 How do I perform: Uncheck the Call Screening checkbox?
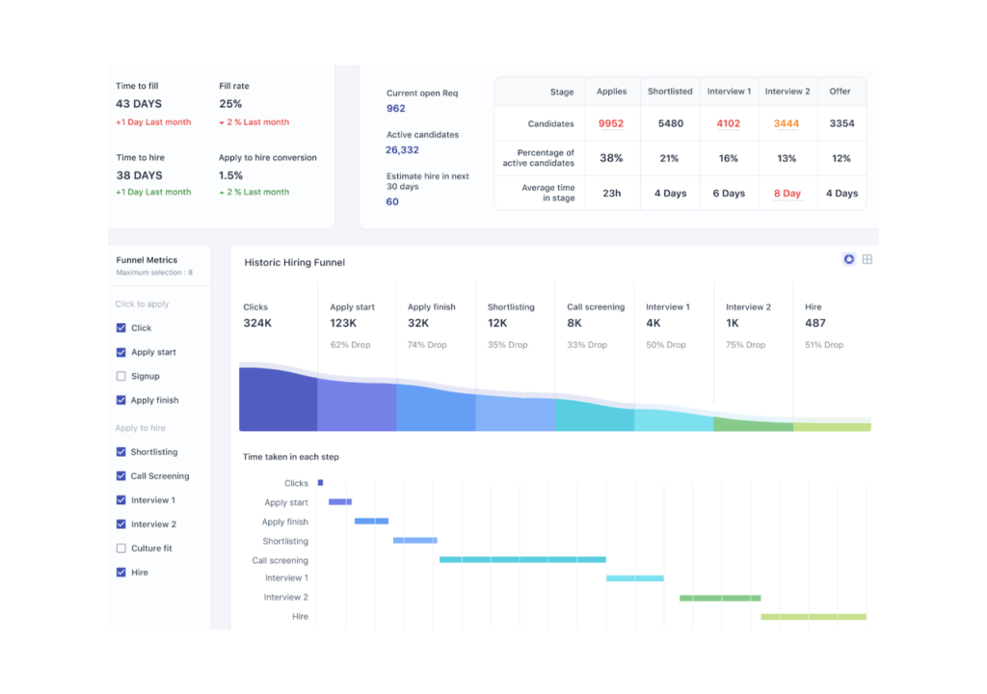pos(121,476)
